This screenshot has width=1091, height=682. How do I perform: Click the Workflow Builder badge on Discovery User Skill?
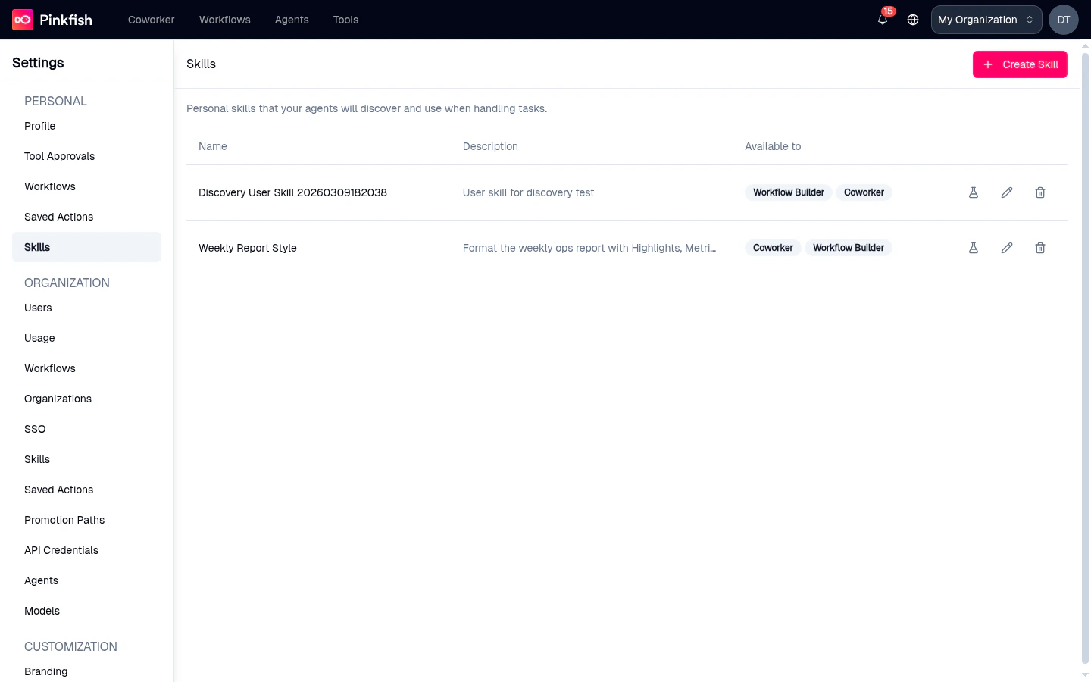click(788, 192)
